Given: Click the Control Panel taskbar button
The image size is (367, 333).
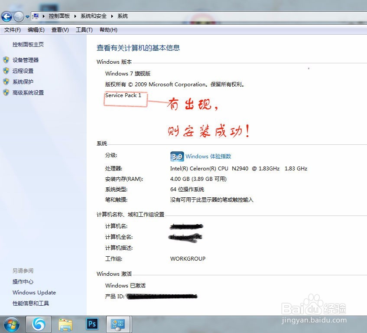Looking at the screenshot, I should click(118, 324).
